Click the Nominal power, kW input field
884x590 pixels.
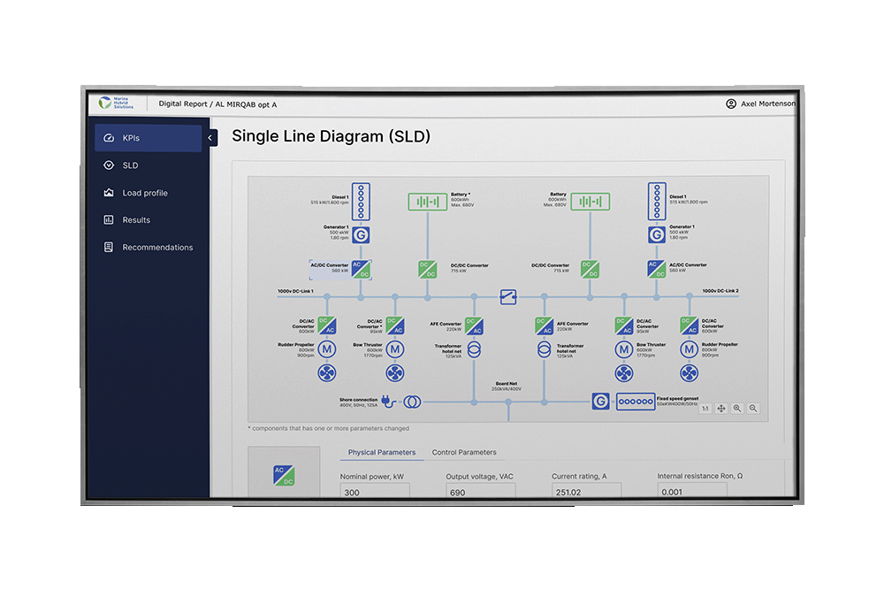pos(375,491)
